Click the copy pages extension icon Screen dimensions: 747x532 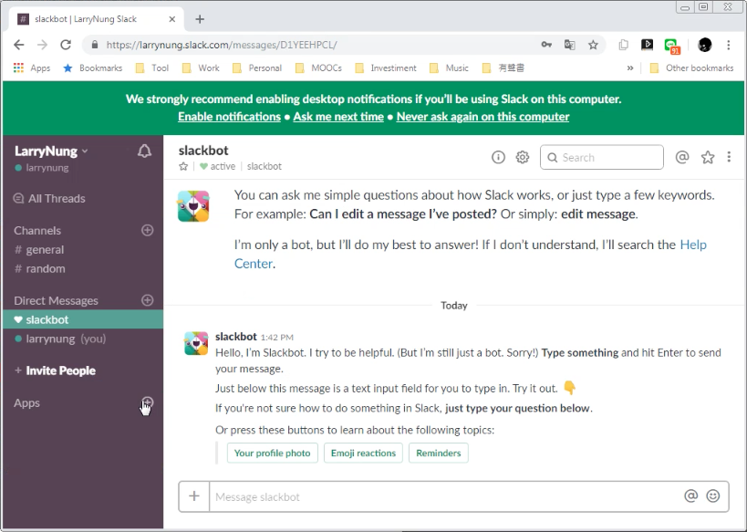623,45
